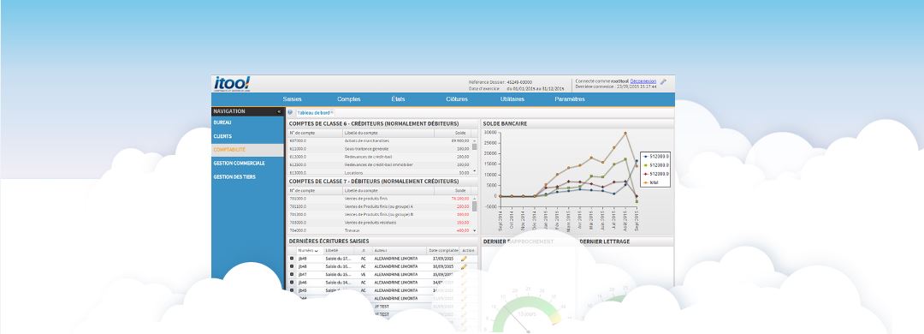Click N° de compte header in Classe 7
The width and height of the screenshot is (924, 334).
pyautogui.click(x=315, y=191)
